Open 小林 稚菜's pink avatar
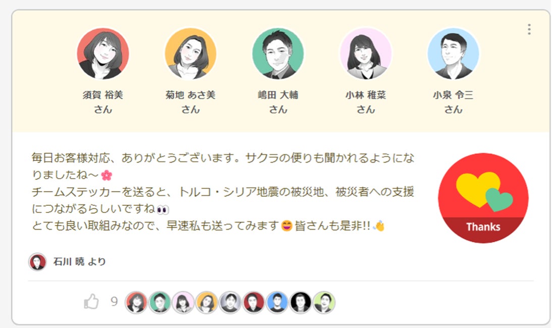This screenshot has width=552, height=328. point(366,53)
